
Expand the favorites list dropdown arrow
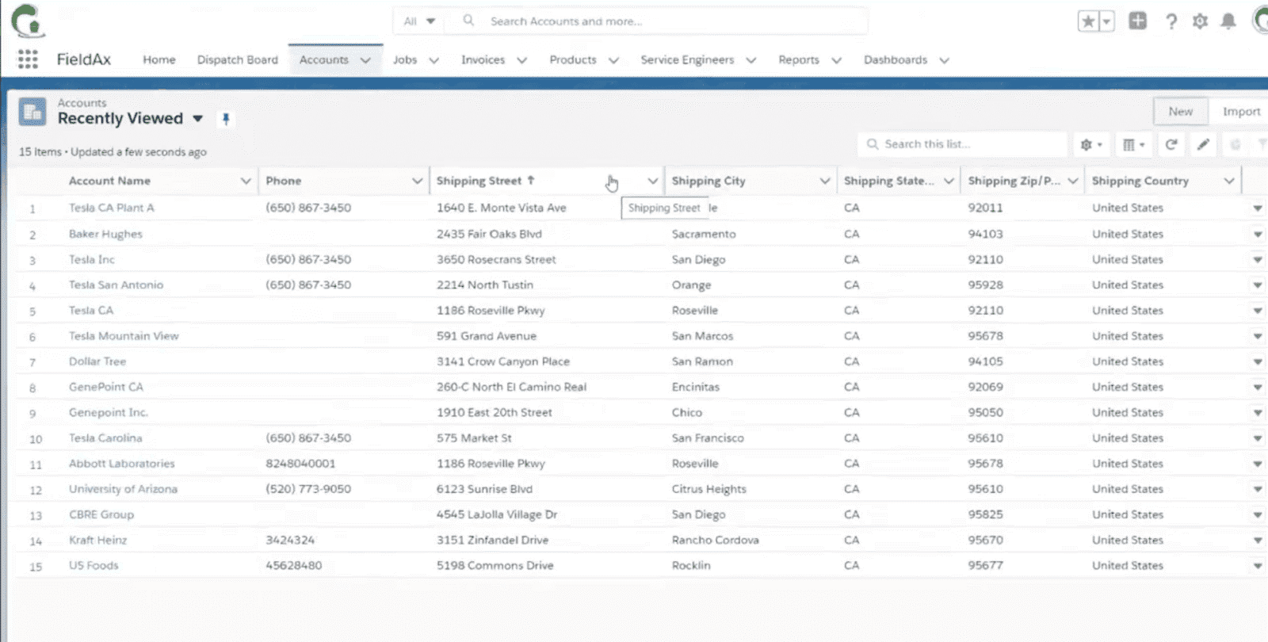[x=1107, y=21]
